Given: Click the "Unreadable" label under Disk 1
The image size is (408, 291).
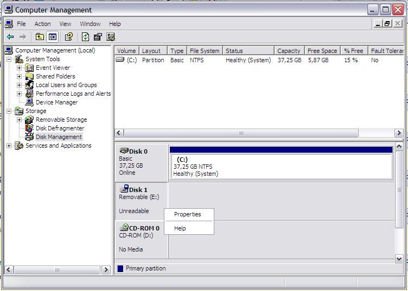Looking at the screenshot, I should [x=134, y=211].
